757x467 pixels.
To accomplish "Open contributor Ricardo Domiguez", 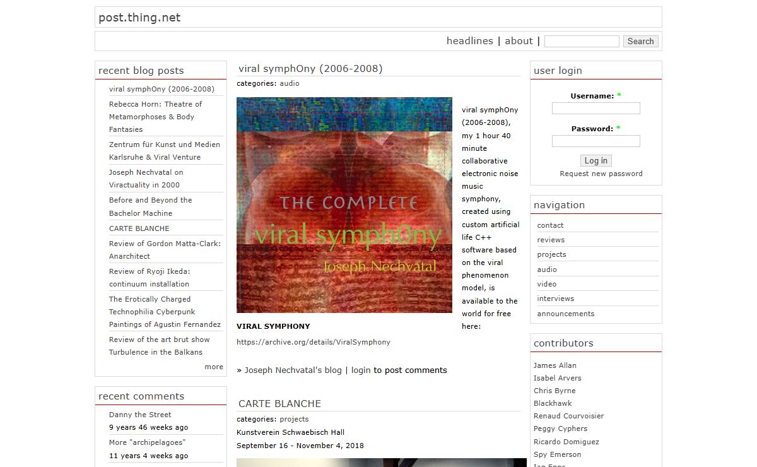I will point(566,442).
